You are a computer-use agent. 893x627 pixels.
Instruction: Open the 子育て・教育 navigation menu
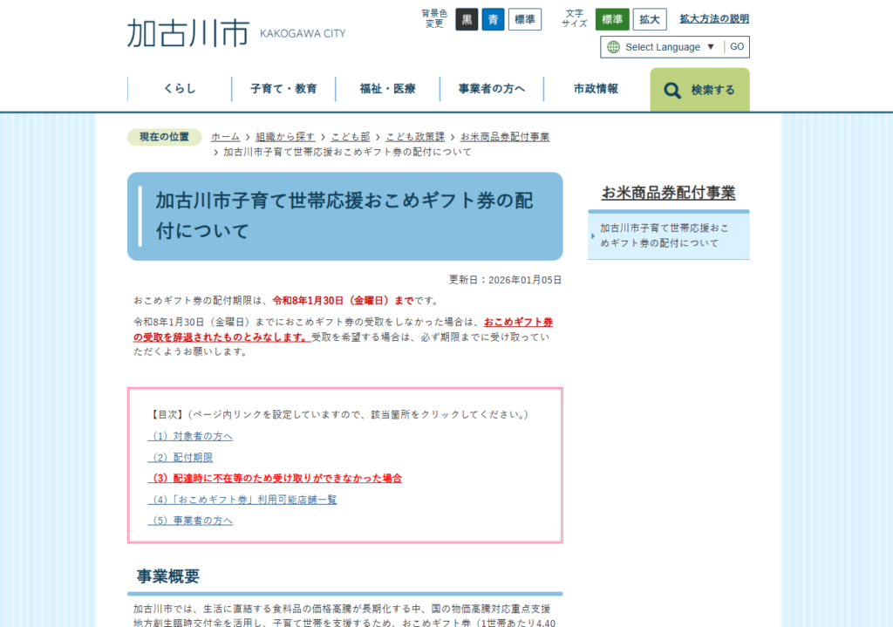(283, 88)
